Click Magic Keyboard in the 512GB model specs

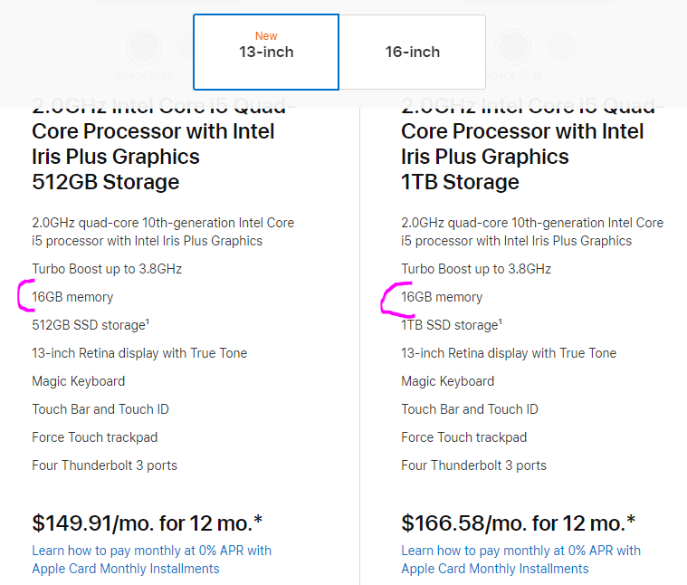pos(79,381)
